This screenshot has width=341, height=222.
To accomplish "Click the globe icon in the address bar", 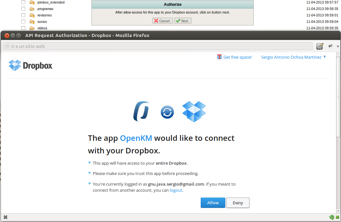I will (x=7, y=46).
